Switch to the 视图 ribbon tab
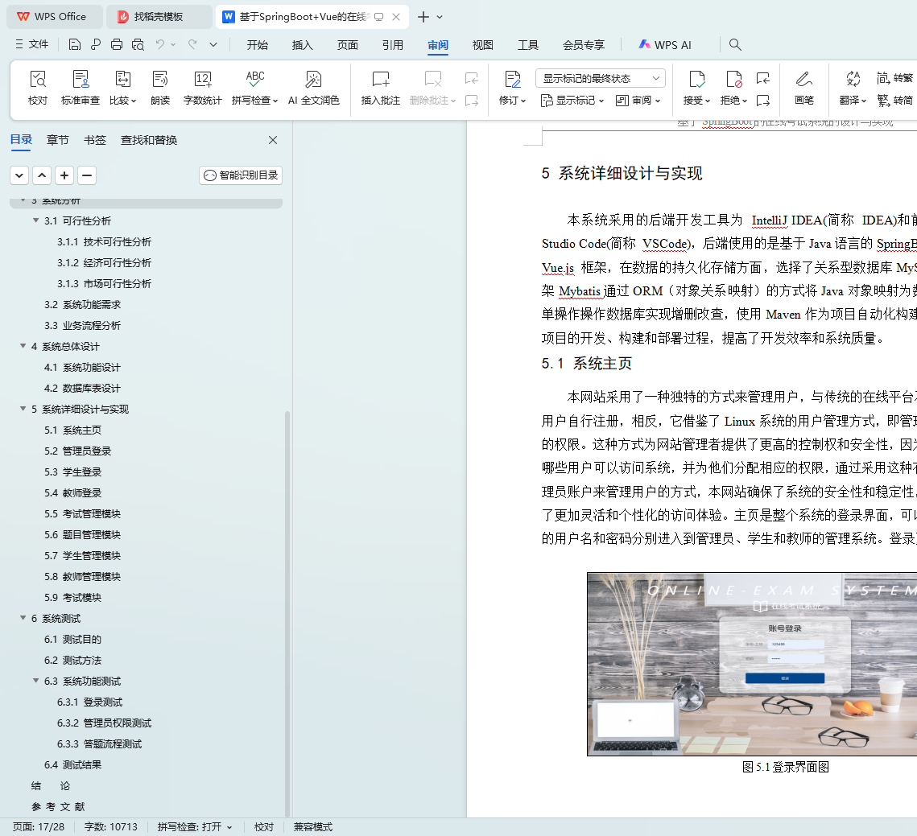This screenshot has width=917, height=836. pyautogui.click(x=482, y=45)
